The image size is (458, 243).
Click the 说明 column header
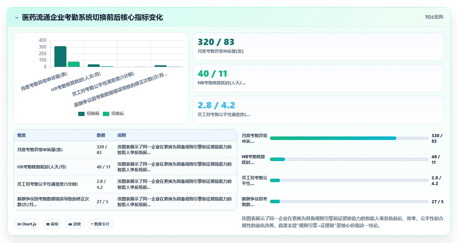point(122,135)
